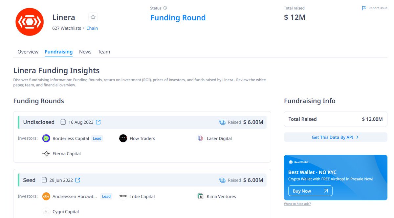Click the calendar icon beside 16 Aug 2023
This screenshot has width=394, height=218.
pyautogui.click(x=63, y=122)
